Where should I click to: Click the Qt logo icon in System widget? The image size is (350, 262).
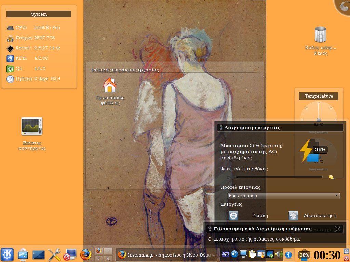tap(10, 69)
